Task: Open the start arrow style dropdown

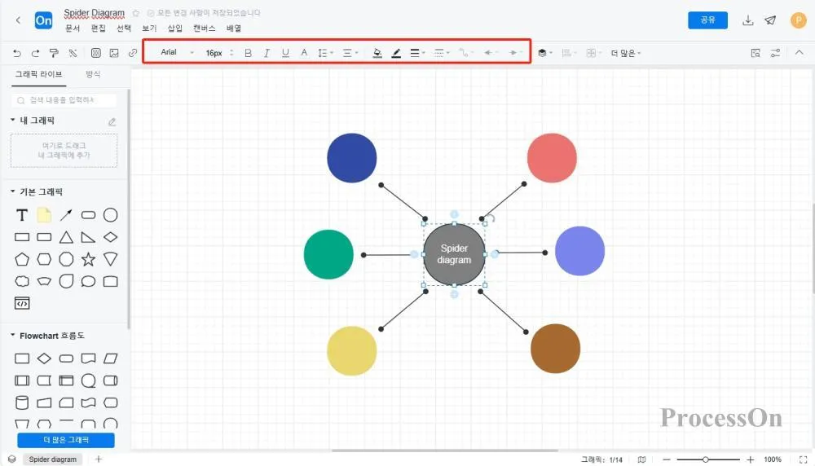Action: (491, 53)
